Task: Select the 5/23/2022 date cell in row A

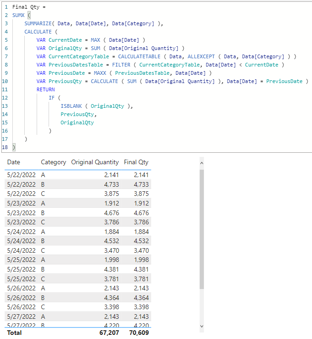Action: click(22, 203)
